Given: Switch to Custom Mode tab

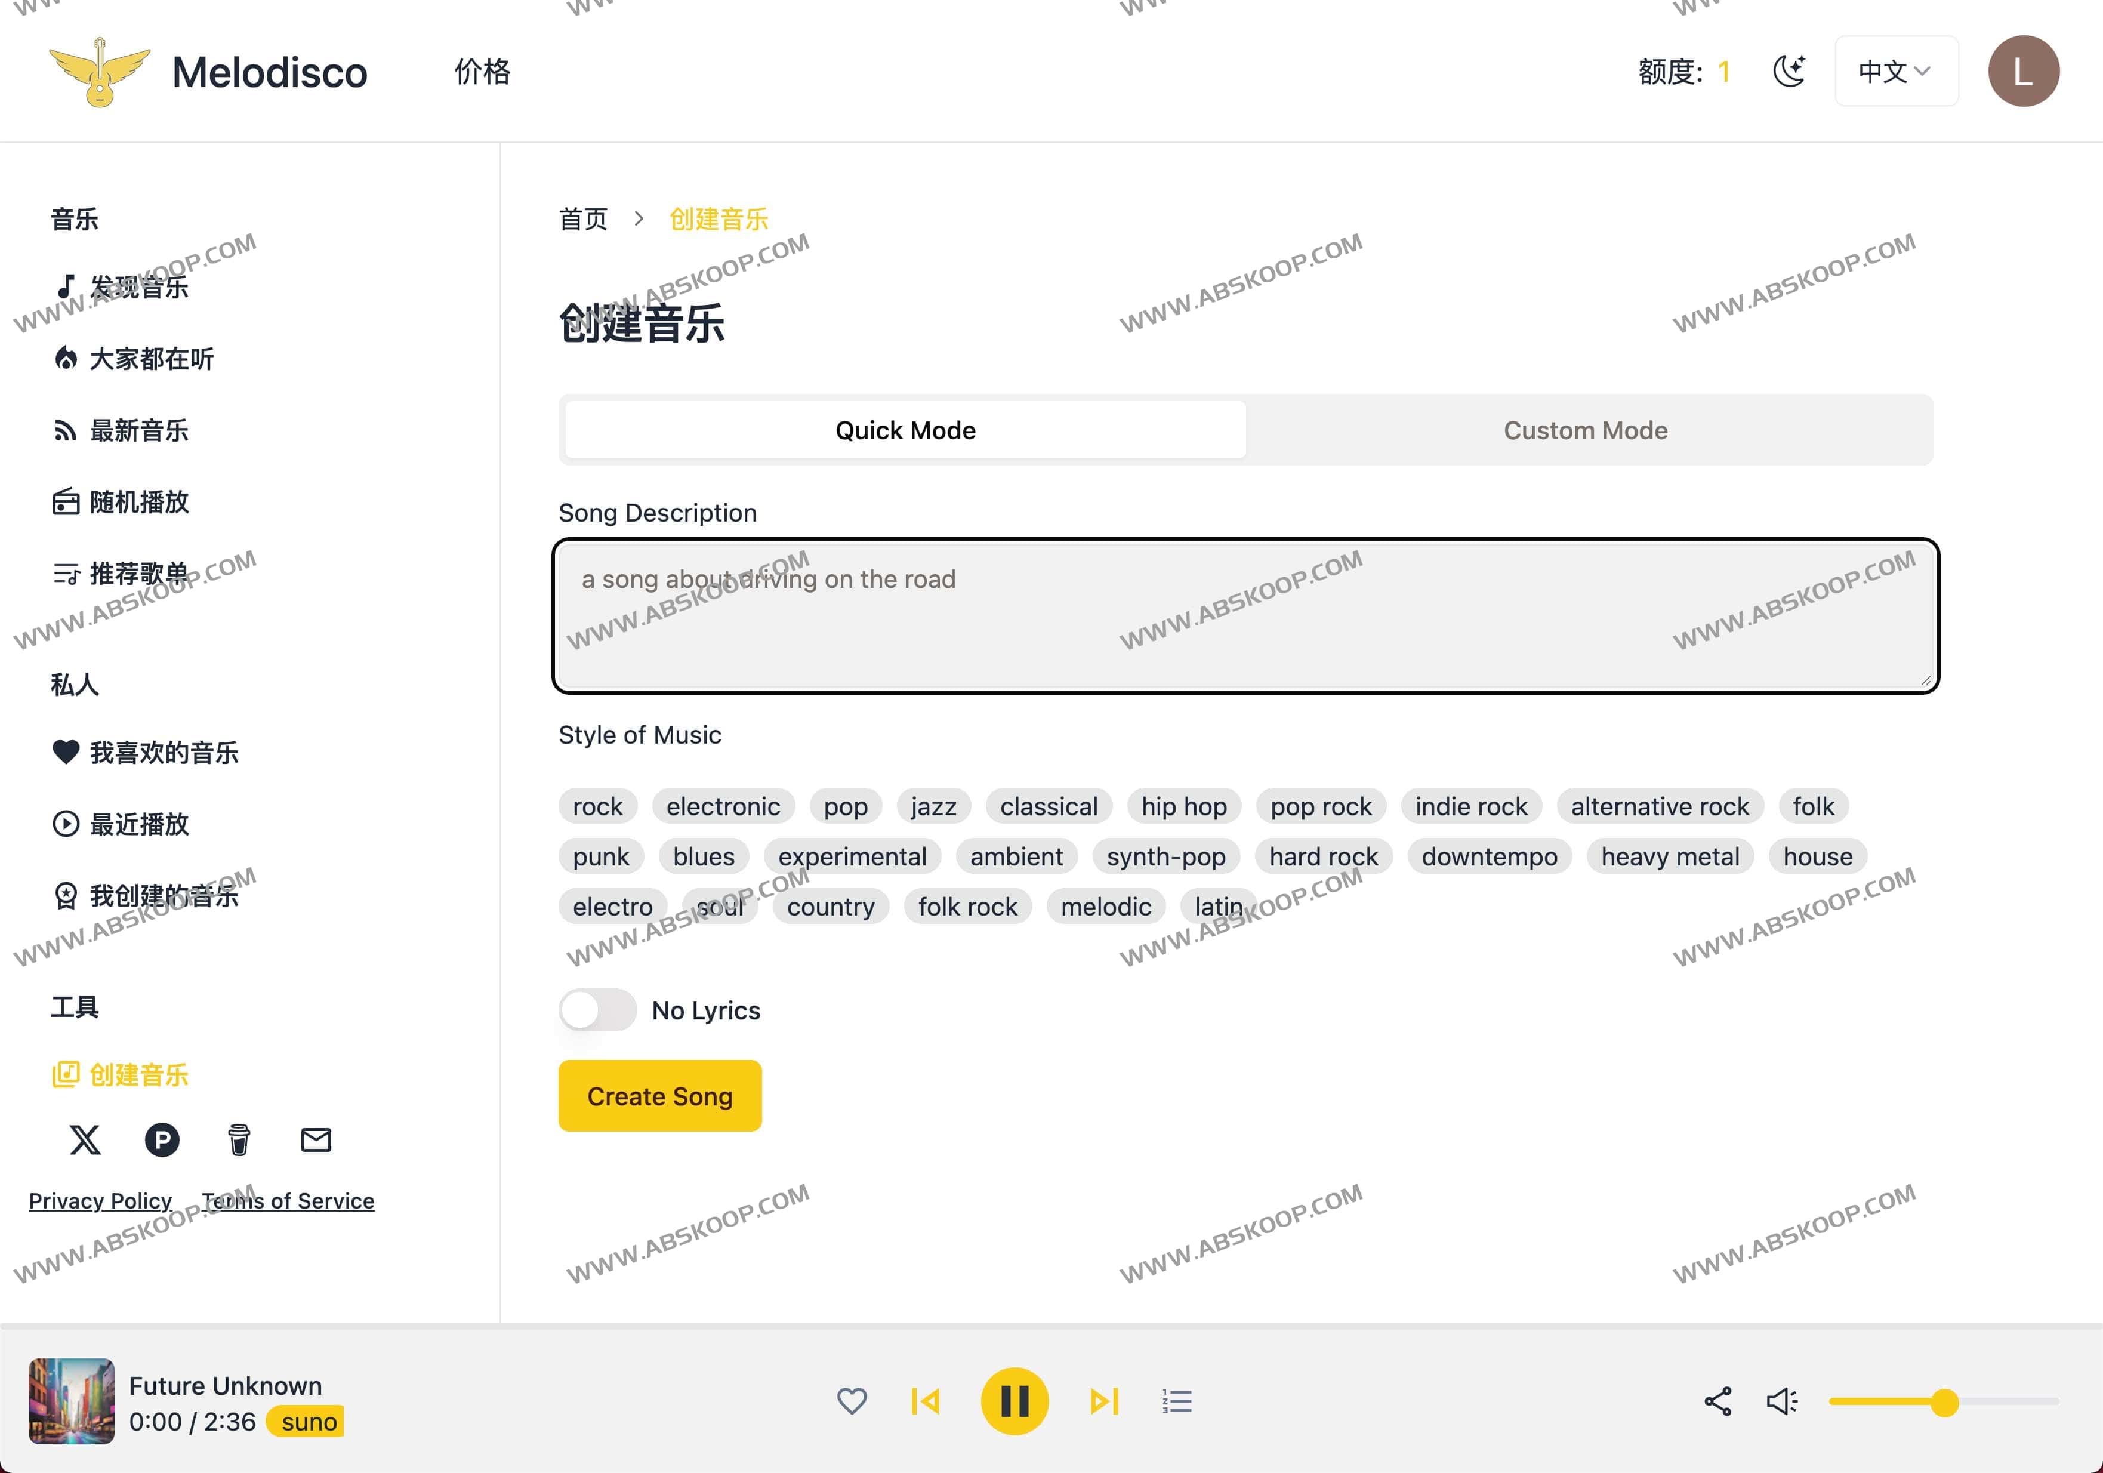Looking at the screenshot, I should tap(1586, 430).
